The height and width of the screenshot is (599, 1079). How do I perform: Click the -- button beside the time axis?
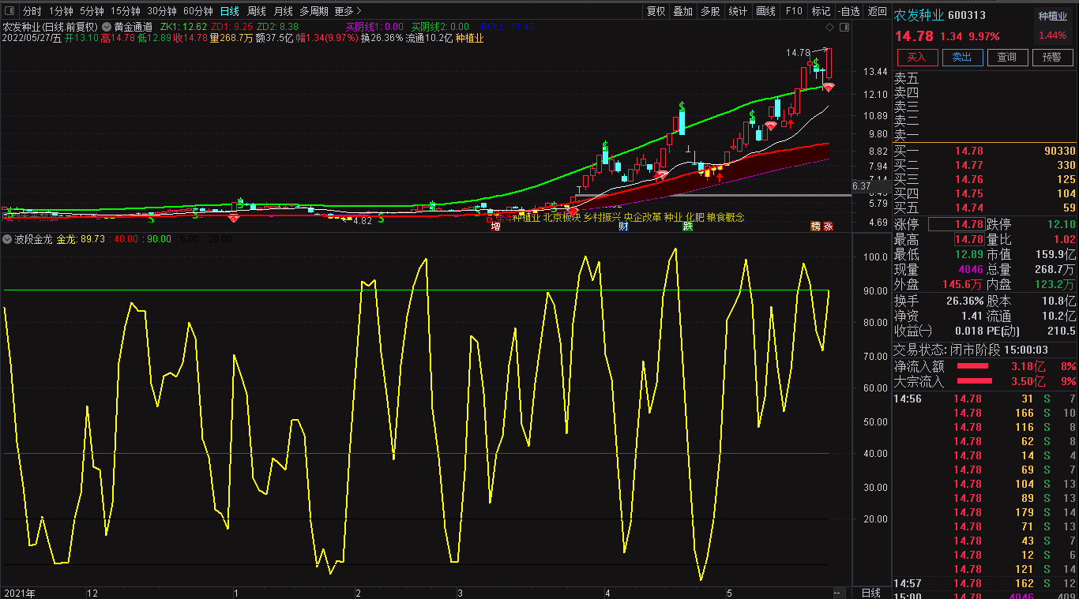click(839, 593)
